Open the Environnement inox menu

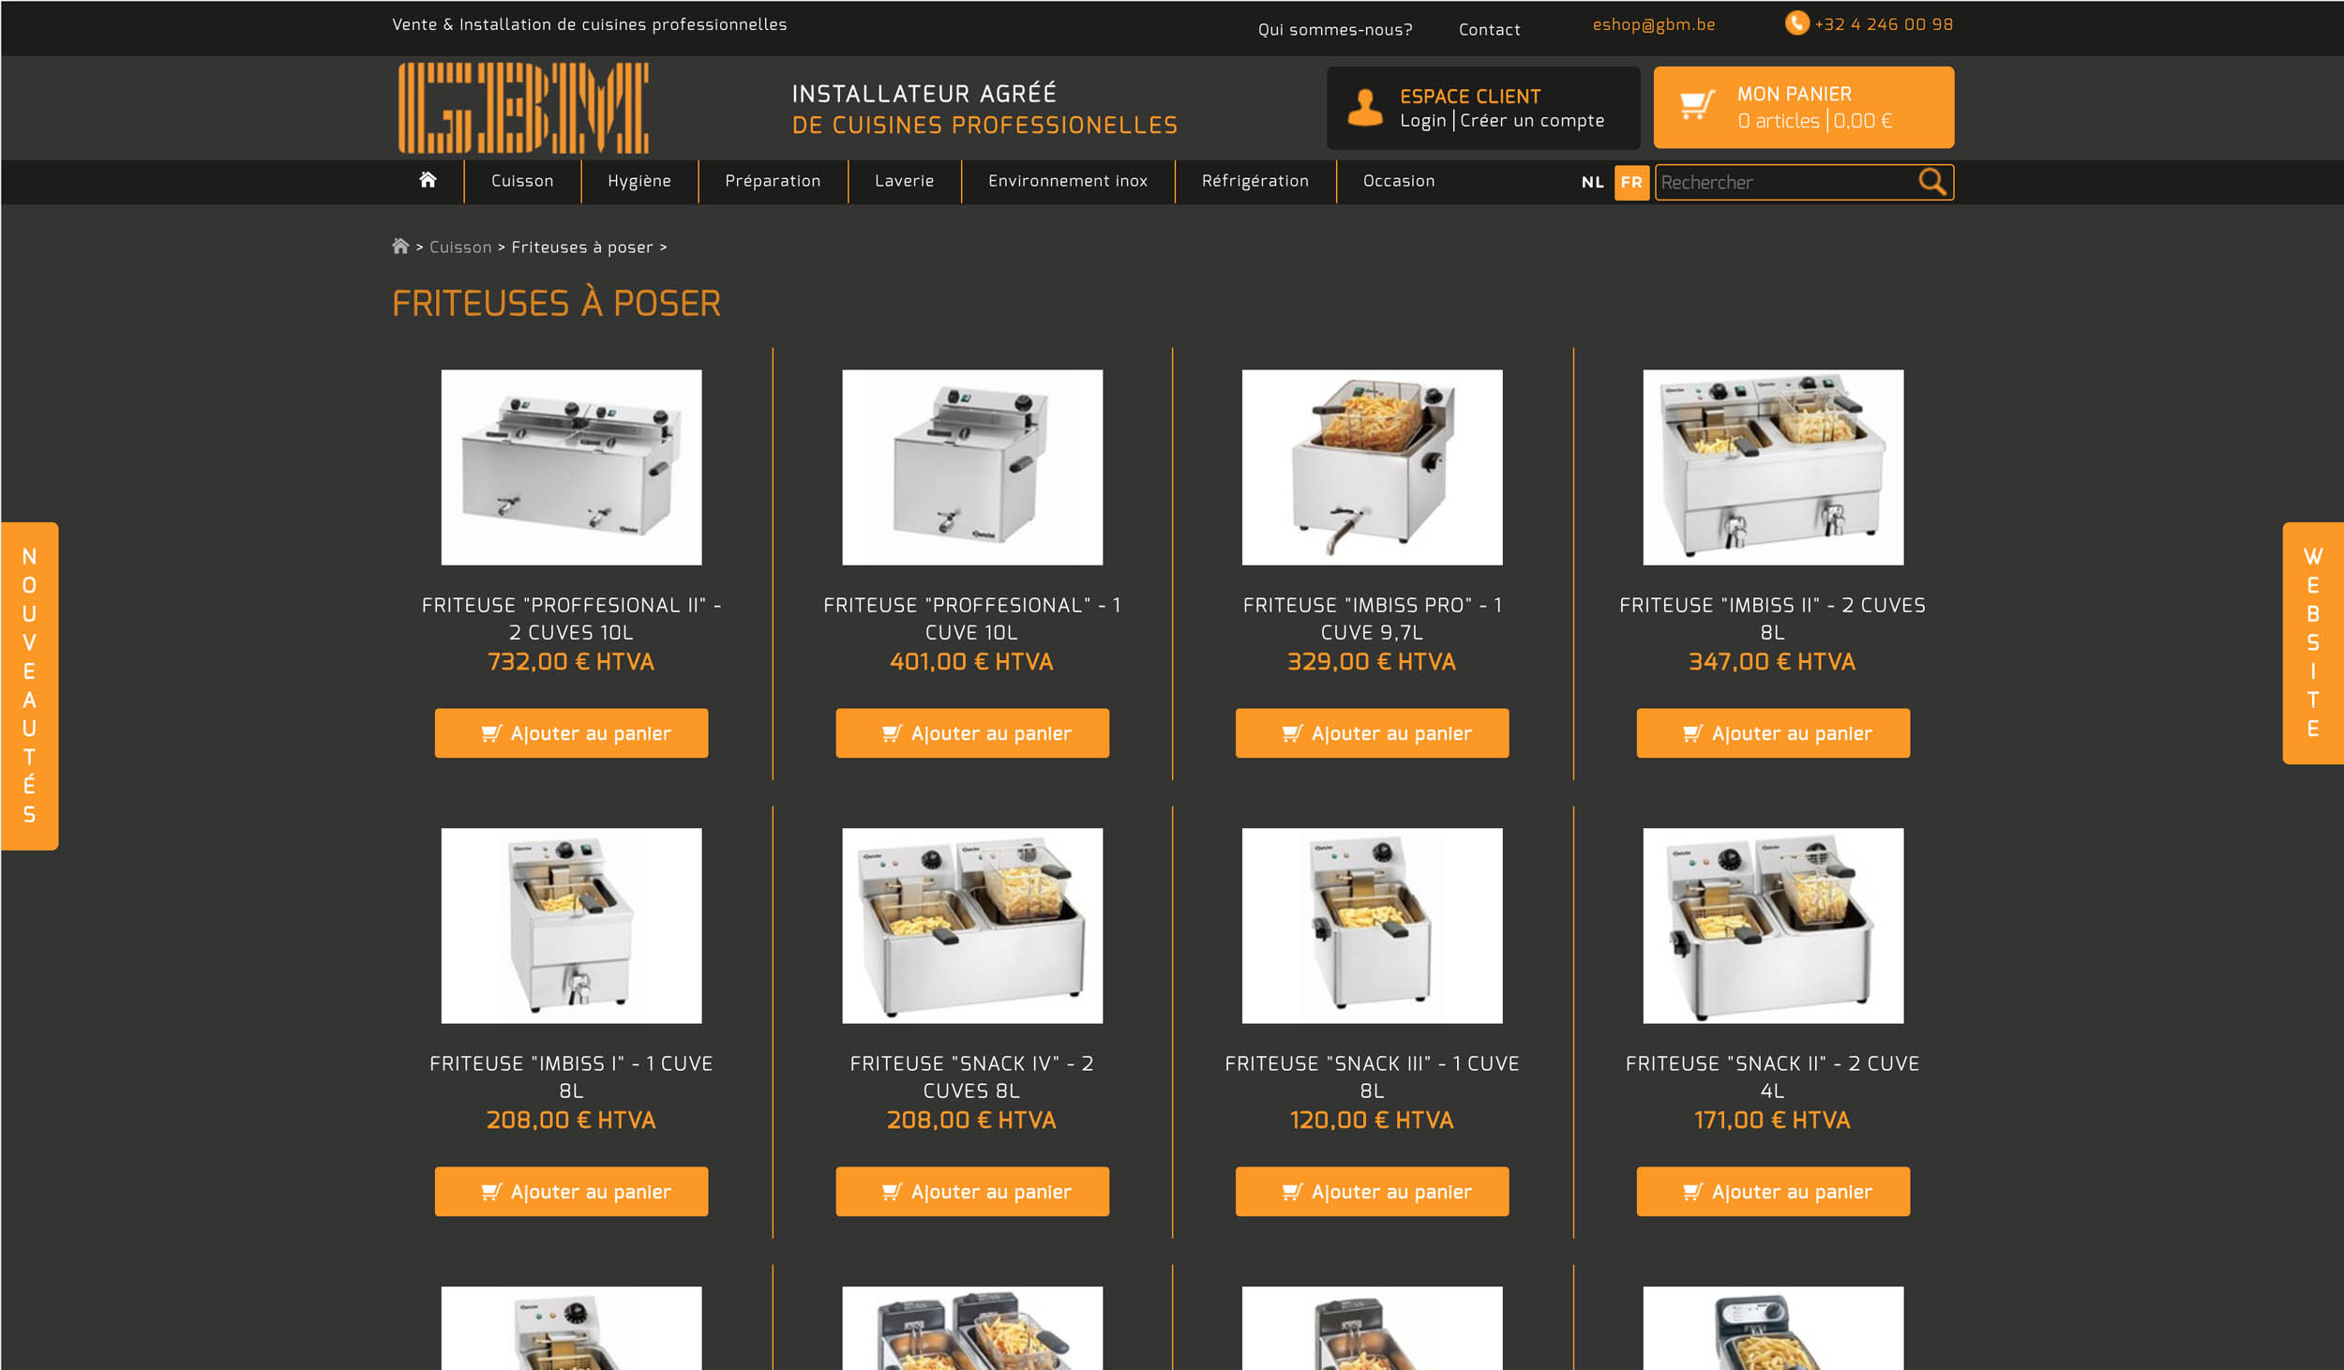[x=1067, y=181]
